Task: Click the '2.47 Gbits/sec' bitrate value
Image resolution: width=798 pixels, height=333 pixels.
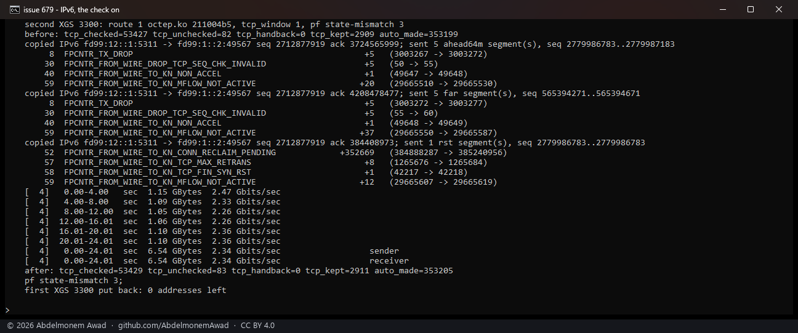Action: coord(246,192)
